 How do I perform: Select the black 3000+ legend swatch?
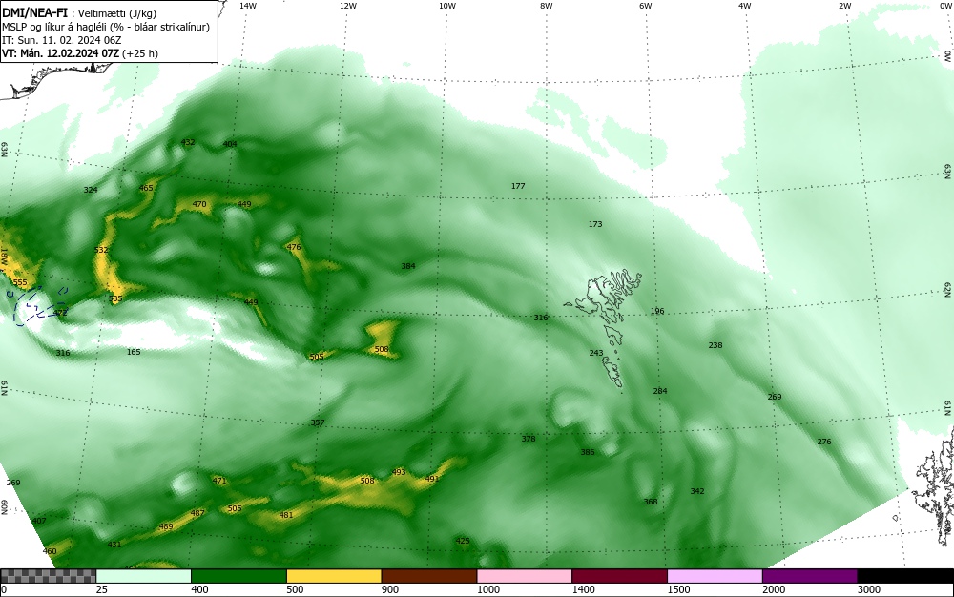pyautogui.click(x=905, y=576)
